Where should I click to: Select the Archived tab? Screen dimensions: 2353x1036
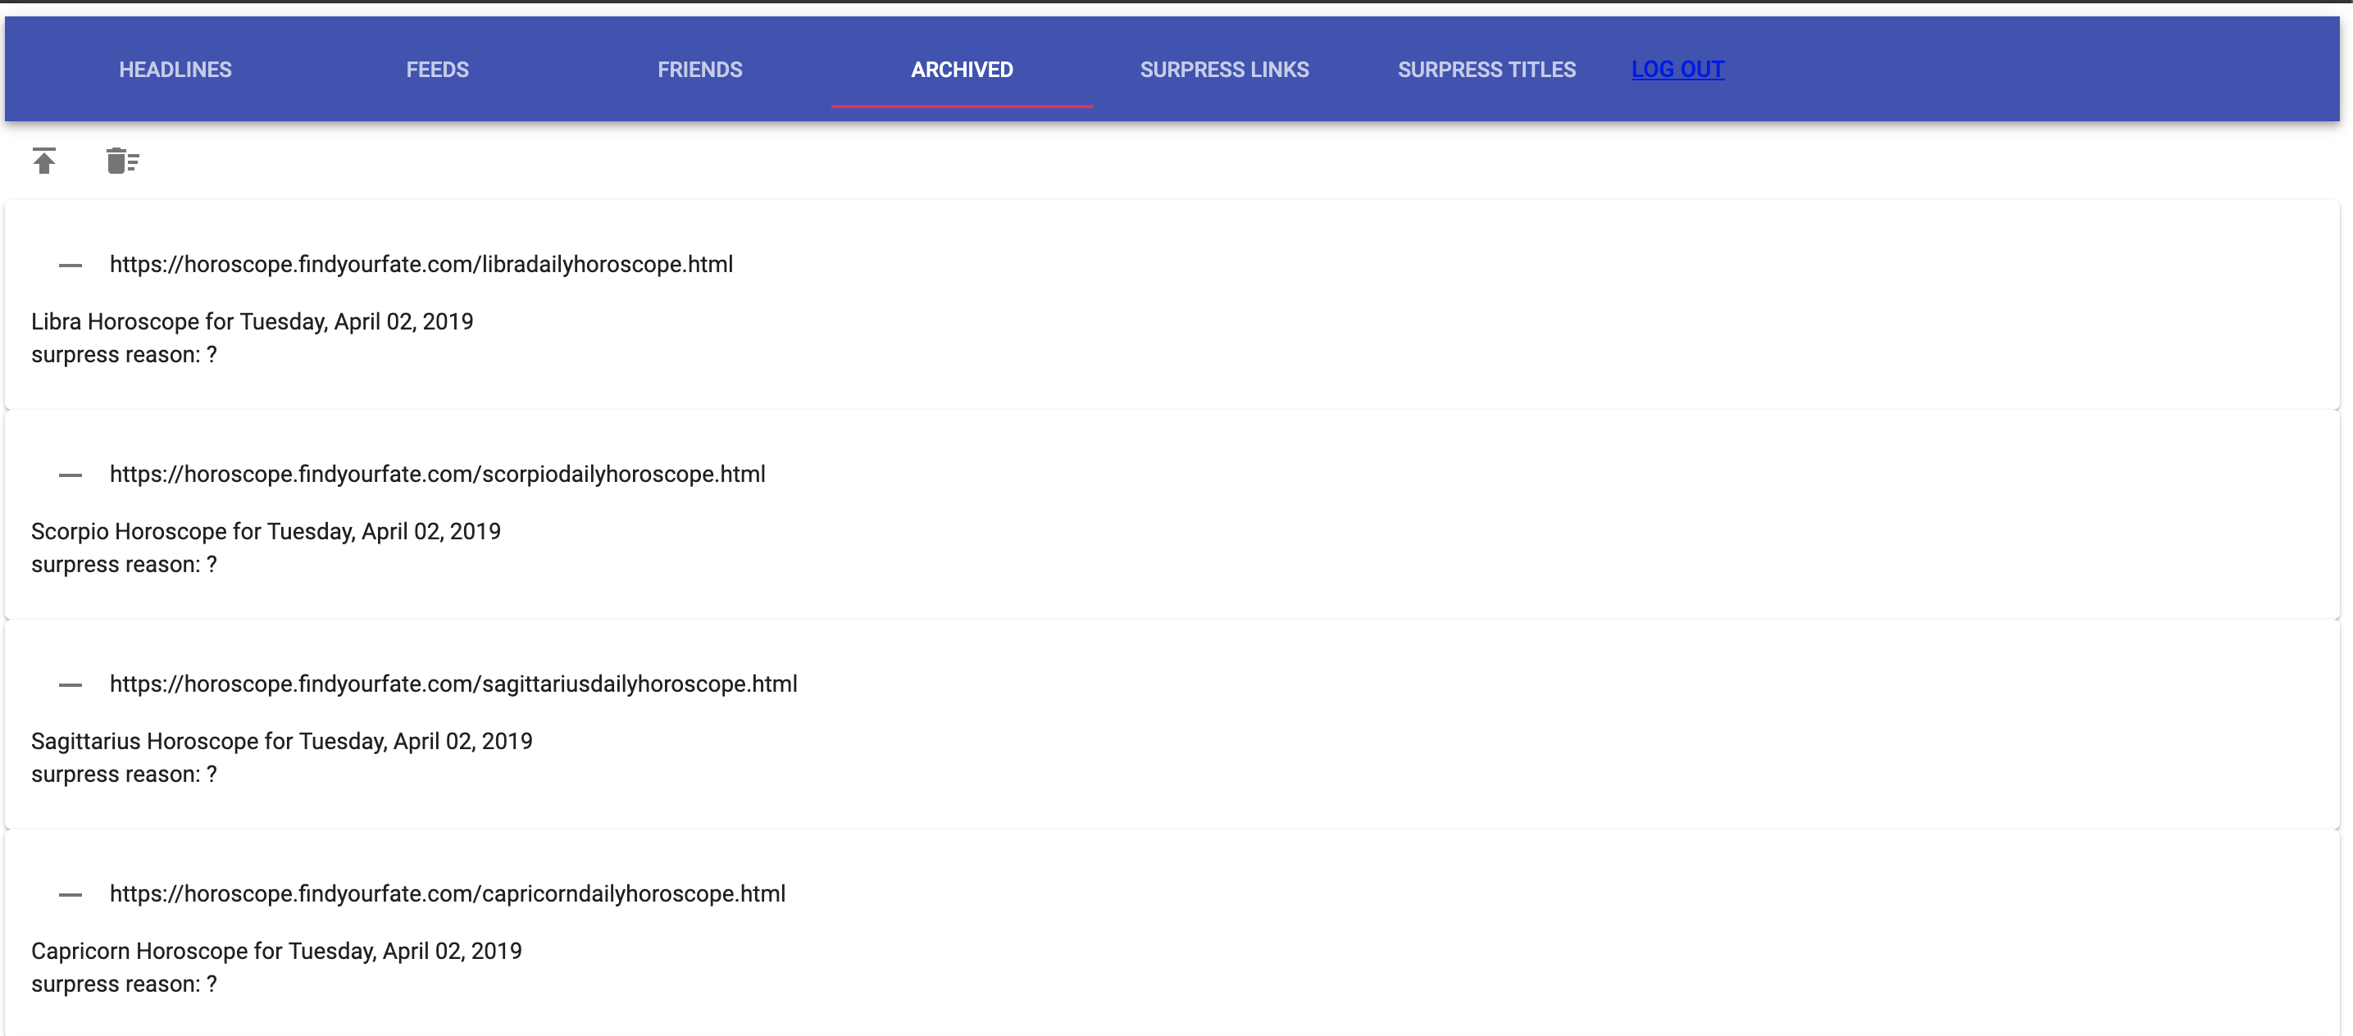coord(962,70)
